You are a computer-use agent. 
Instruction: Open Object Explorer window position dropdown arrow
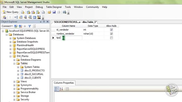pos(41,22)
